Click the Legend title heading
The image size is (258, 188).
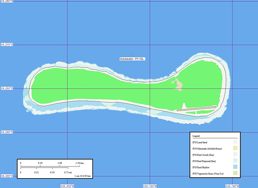coord(196,136)
